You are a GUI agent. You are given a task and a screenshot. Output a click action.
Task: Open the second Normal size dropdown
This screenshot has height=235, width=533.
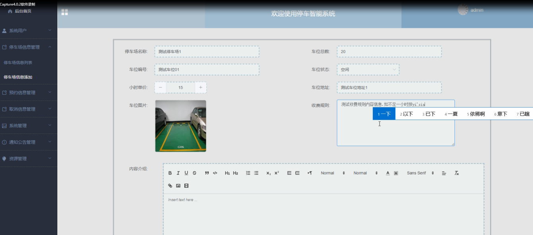(x=365, y=173)
